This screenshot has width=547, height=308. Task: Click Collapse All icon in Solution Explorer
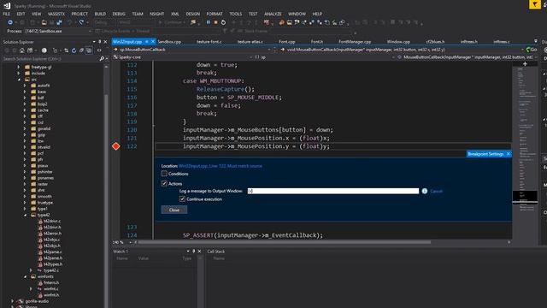point(81,50)
